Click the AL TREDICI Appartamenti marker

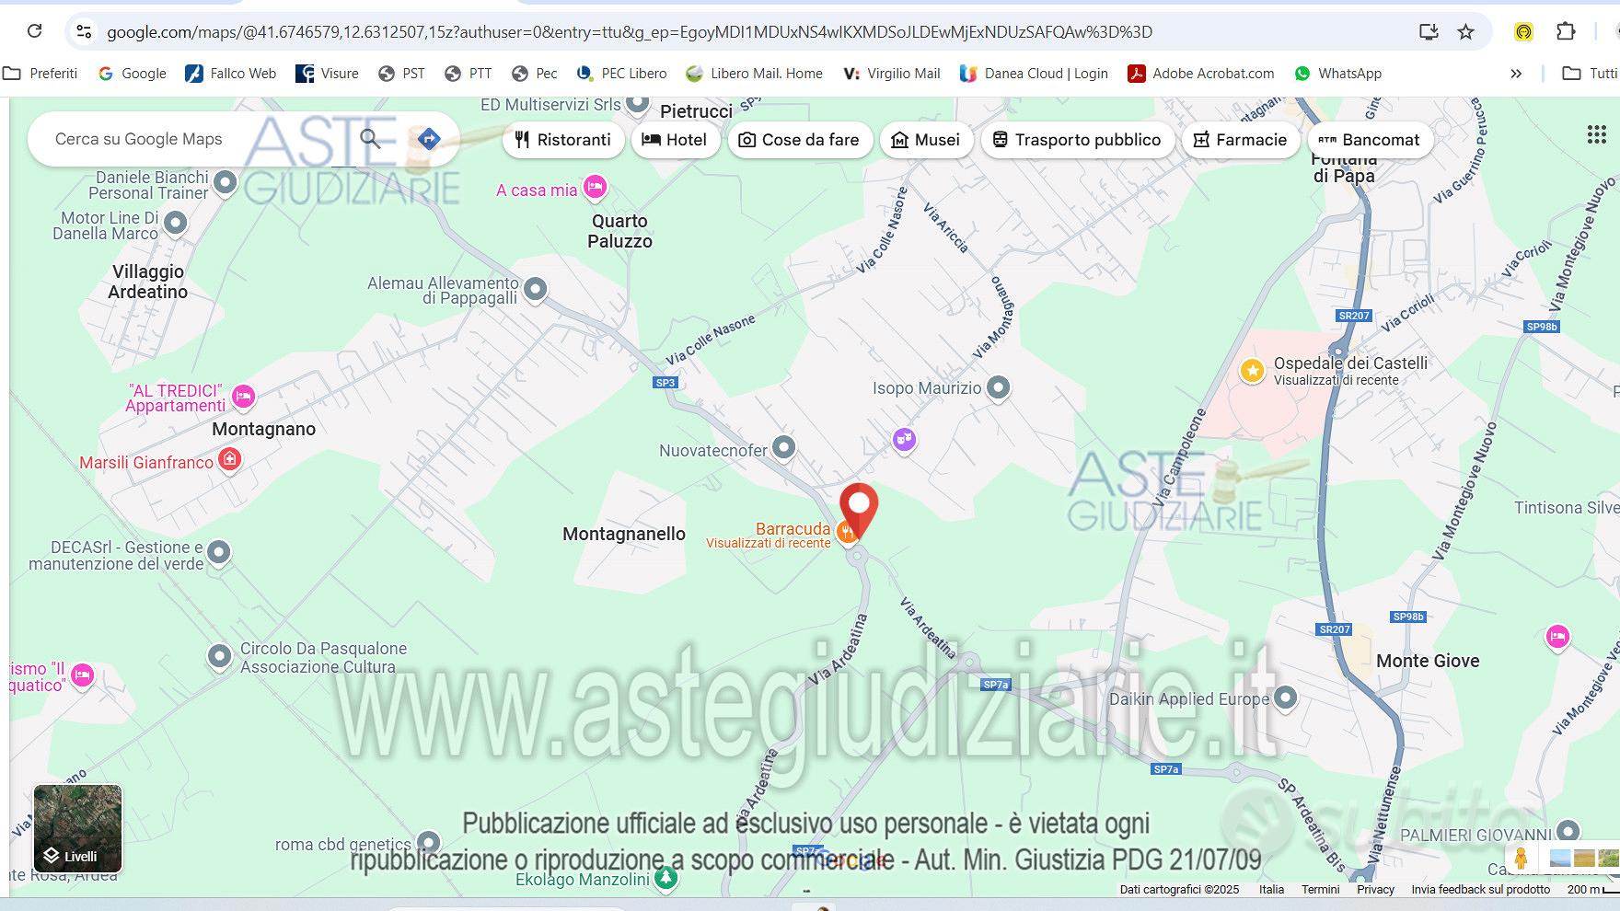click(x=243, y=397)
